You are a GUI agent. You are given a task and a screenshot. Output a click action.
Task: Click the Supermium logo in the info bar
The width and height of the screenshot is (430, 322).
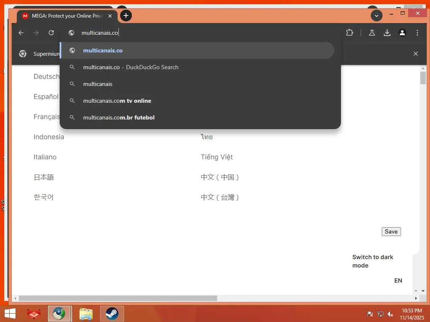click(x=23, y=54)
